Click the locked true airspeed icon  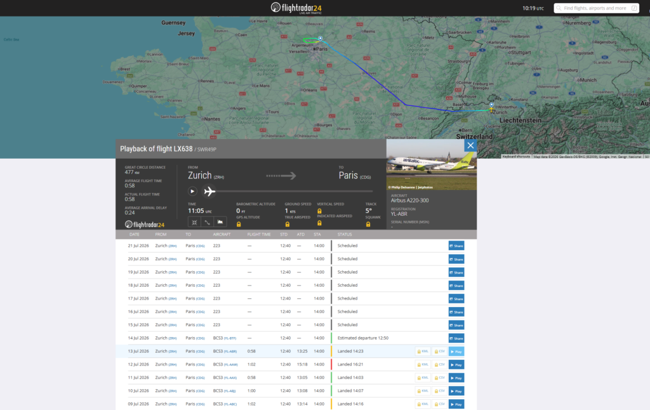288,224
